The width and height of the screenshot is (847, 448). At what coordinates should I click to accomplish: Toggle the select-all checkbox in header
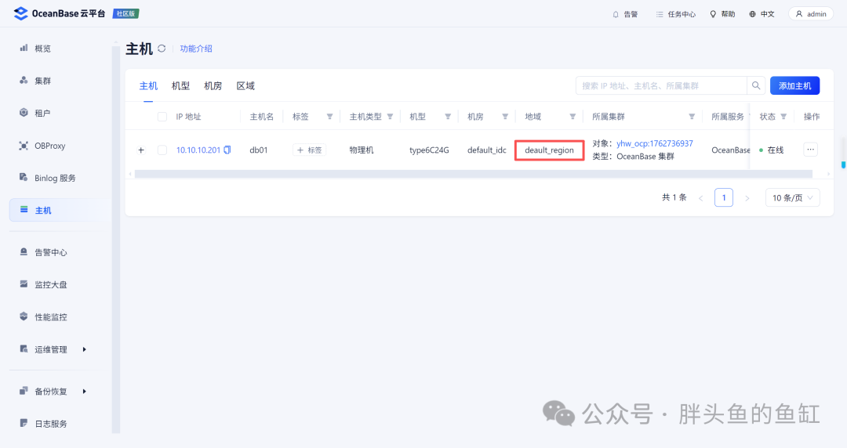162,117
